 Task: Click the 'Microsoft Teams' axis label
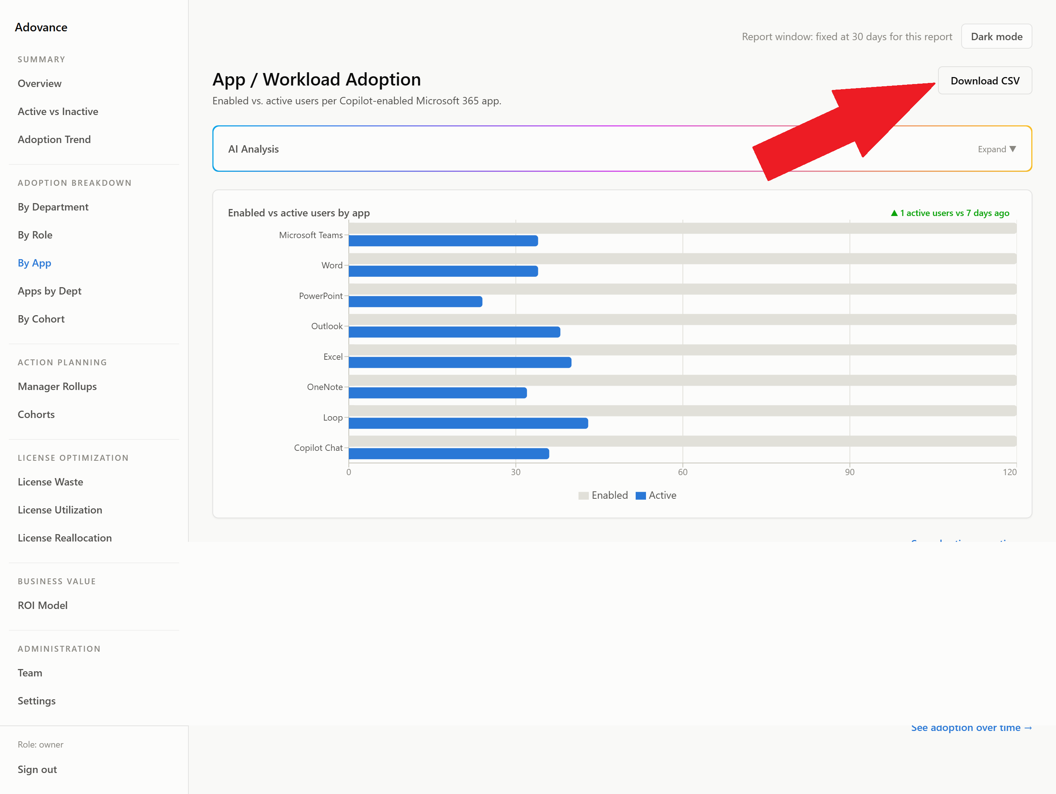click(311, 235)
